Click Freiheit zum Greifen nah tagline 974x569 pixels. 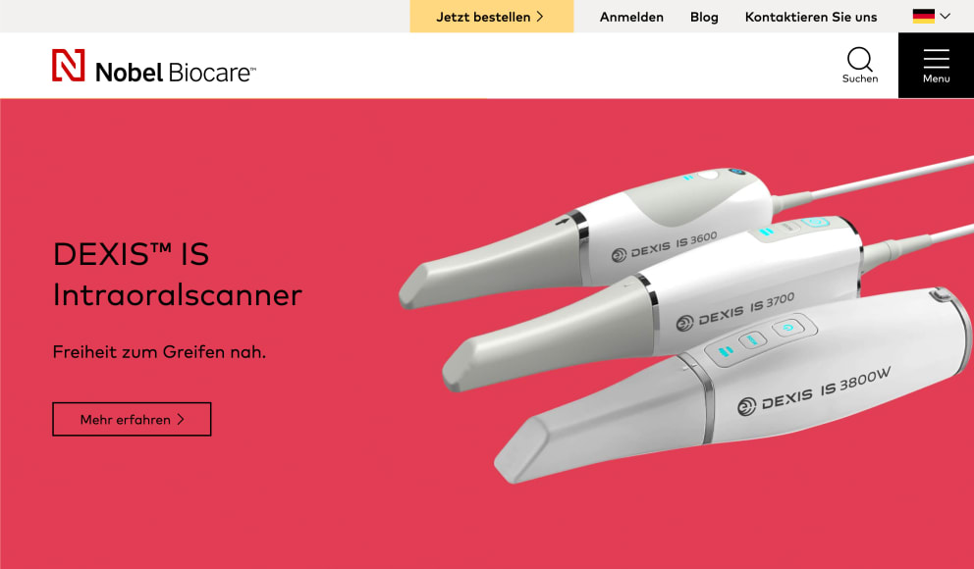(x=159, y=352)
